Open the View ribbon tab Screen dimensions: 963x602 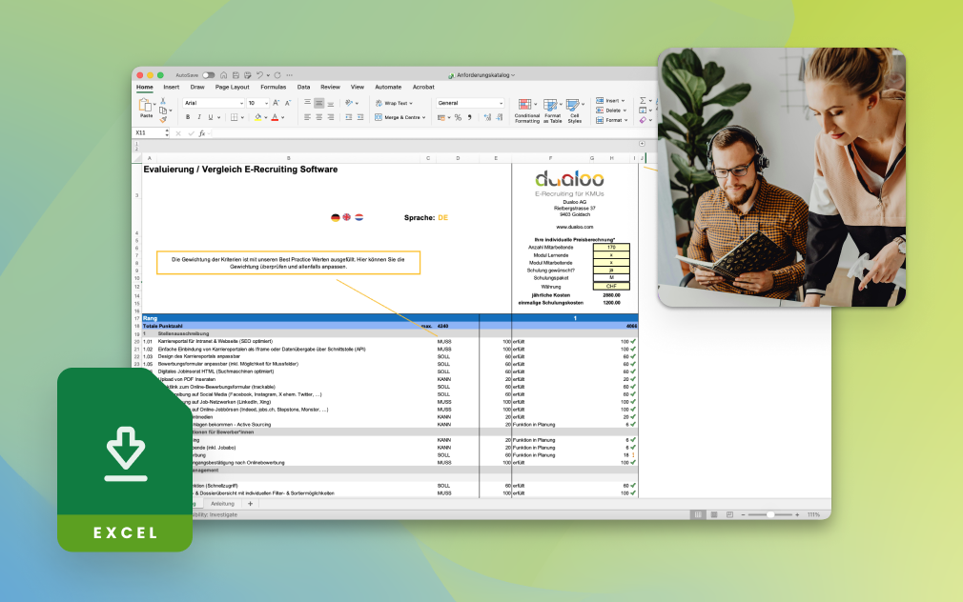pos(358,87)
